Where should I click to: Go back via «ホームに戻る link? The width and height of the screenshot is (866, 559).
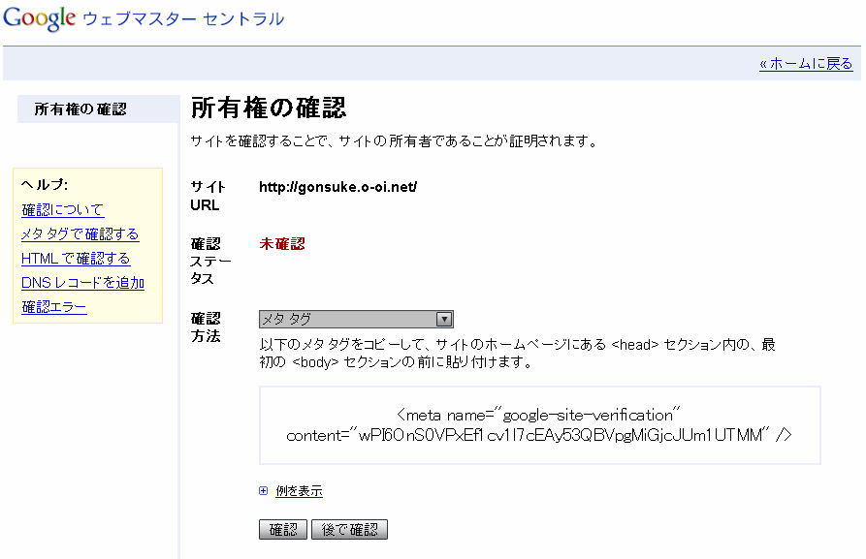click(x=806, y=64)
